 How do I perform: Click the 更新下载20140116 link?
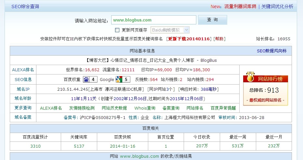click(189, 39)
